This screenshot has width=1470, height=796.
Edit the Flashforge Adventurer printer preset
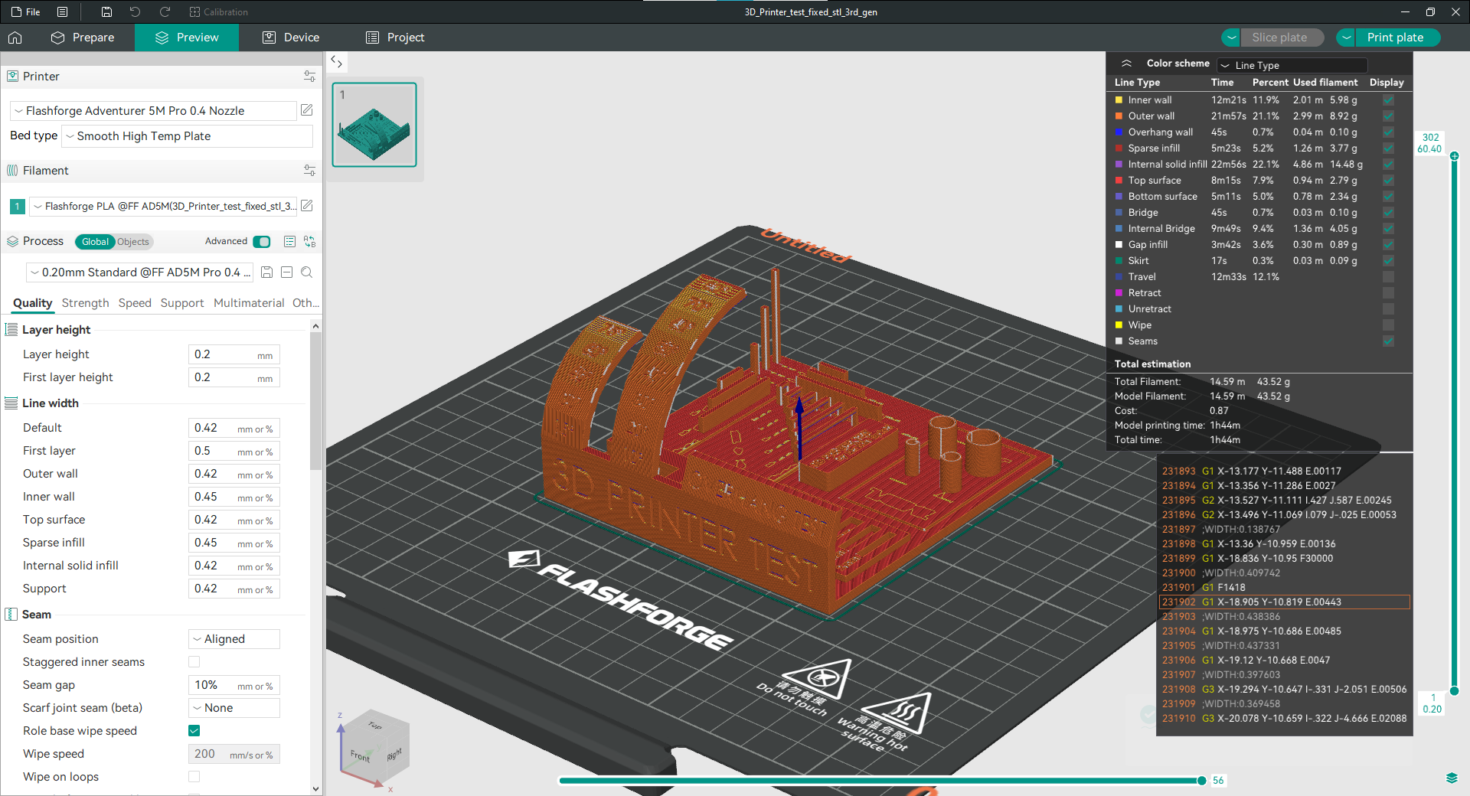pos(307,110)
